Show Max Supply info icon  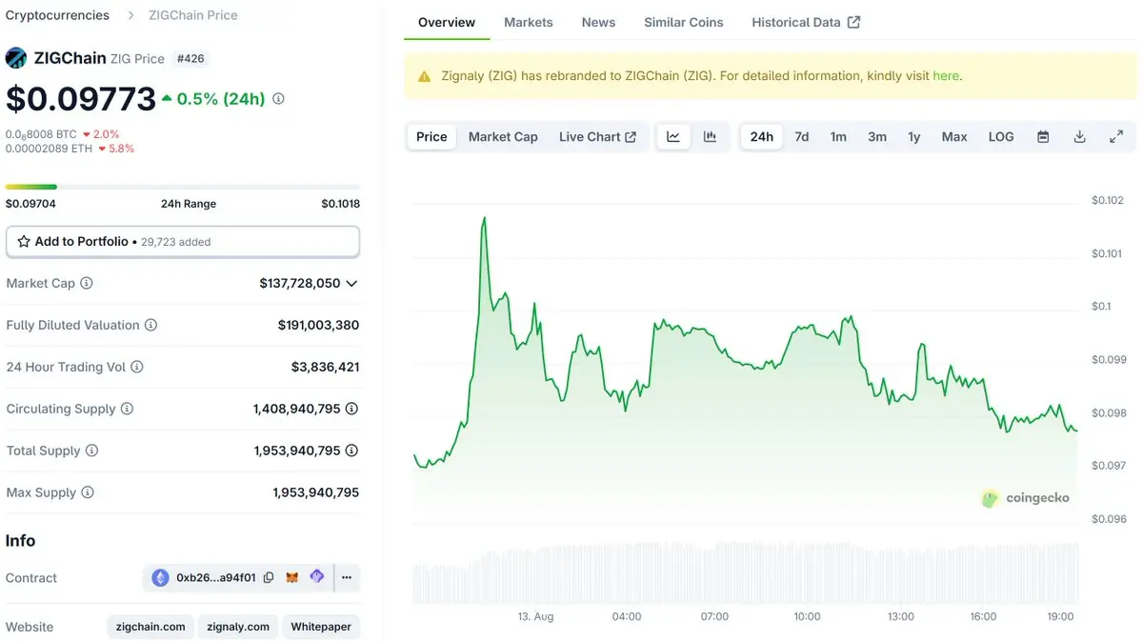88,492
